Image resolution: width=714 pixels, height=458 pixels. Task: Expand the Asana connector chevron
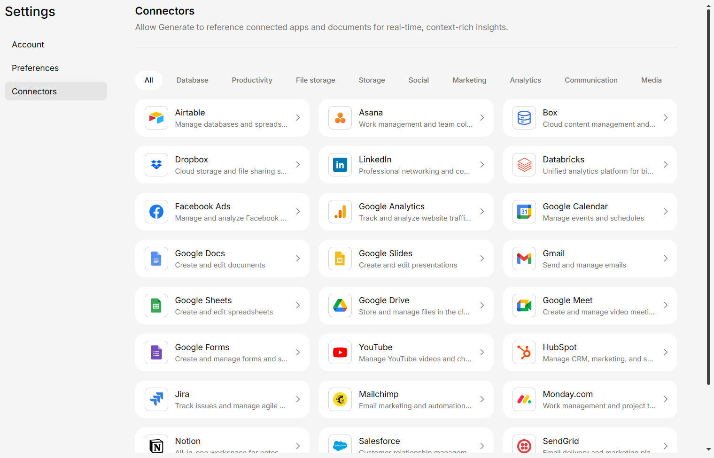482,118
